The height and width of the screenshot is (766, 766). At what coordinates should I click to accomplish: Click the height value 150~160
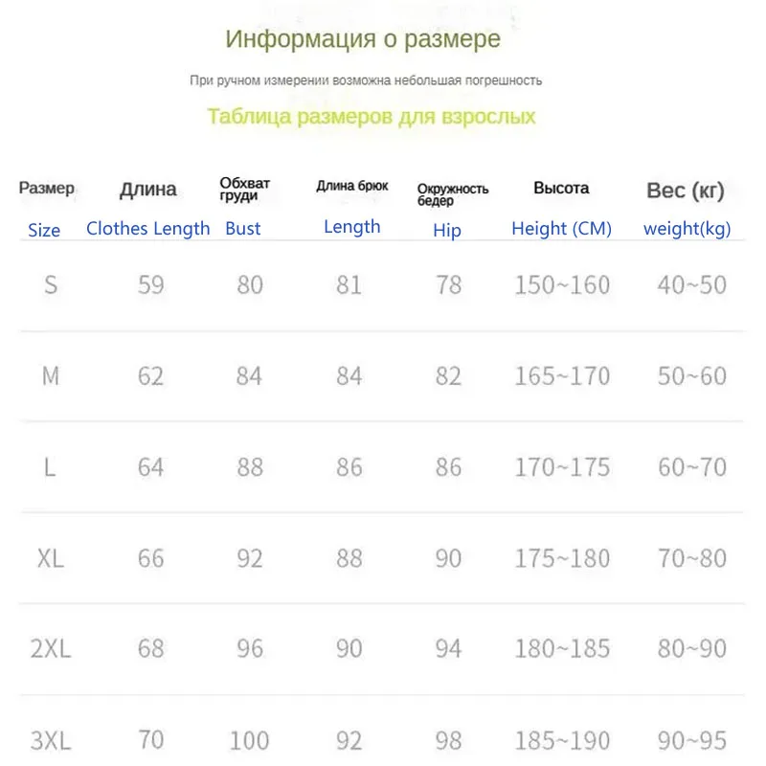point(562,284)
